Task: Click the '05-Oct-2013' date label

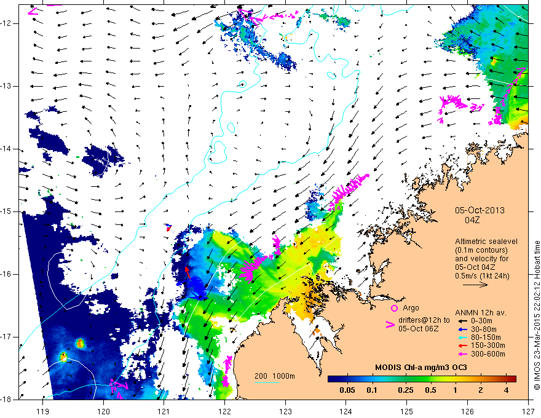Action: pyautogui.click(x=480, y=210)
